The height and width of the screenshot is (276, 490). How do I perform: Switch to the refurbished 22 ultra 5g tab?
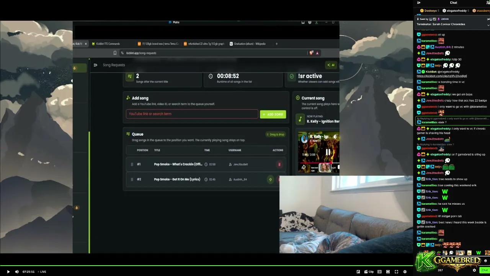[204, 44]
